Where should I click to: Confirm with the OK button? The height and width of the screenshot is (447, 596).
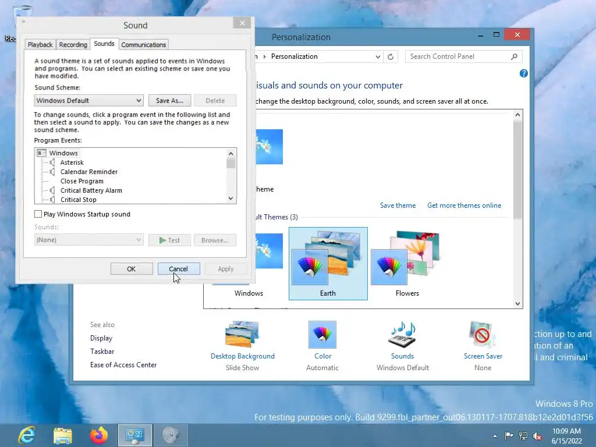pyautogui.click(x=132, y=269)
